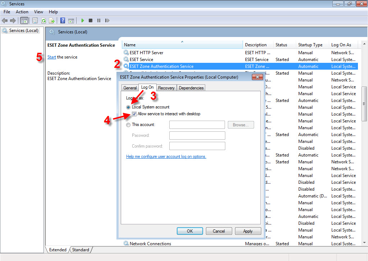Click the Start the service link
The image size is (368, 261).
tap(52, 57)
